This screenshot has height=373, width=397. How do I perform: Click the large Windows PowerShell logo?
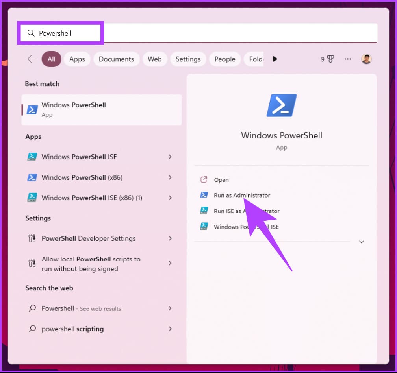(282, 105)
